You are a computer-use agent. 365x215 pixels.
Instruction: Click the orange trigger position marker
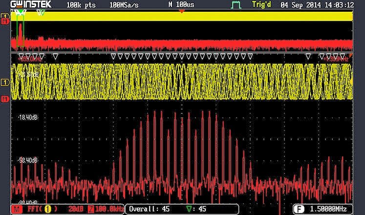point(182,11)
